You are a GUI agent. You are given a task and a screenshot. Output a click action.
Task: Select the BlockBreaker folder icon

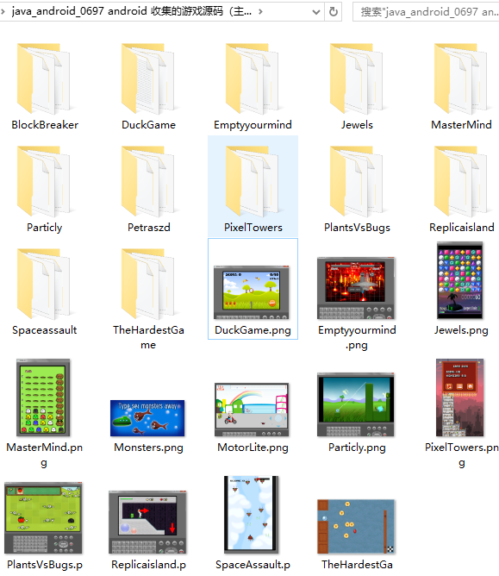[44, 78]
